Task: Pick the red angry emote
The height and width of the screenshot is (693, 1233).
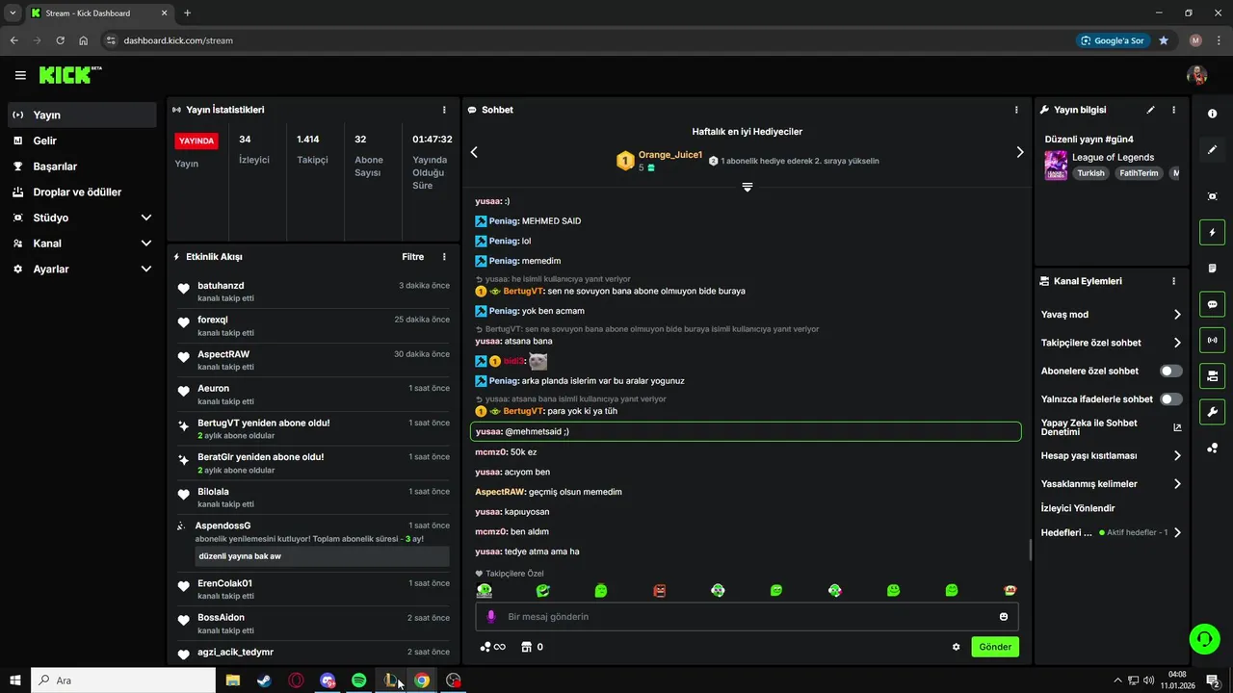Action: [x=660, y=590]
